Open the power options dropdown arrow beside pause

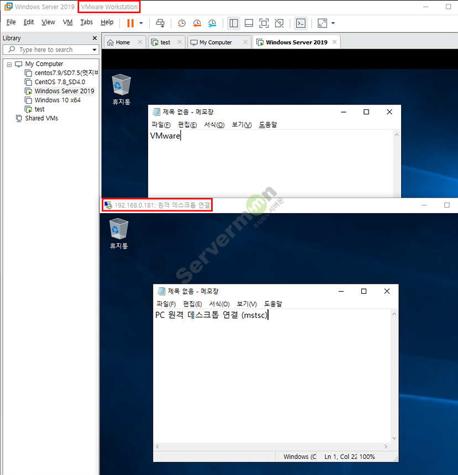point(141,23)
